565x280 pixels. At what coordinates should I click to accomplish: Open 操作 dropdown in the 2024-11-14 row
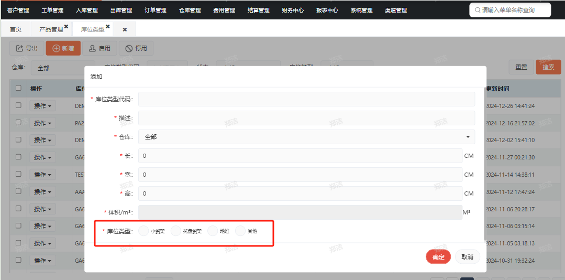tap(42, 174)
